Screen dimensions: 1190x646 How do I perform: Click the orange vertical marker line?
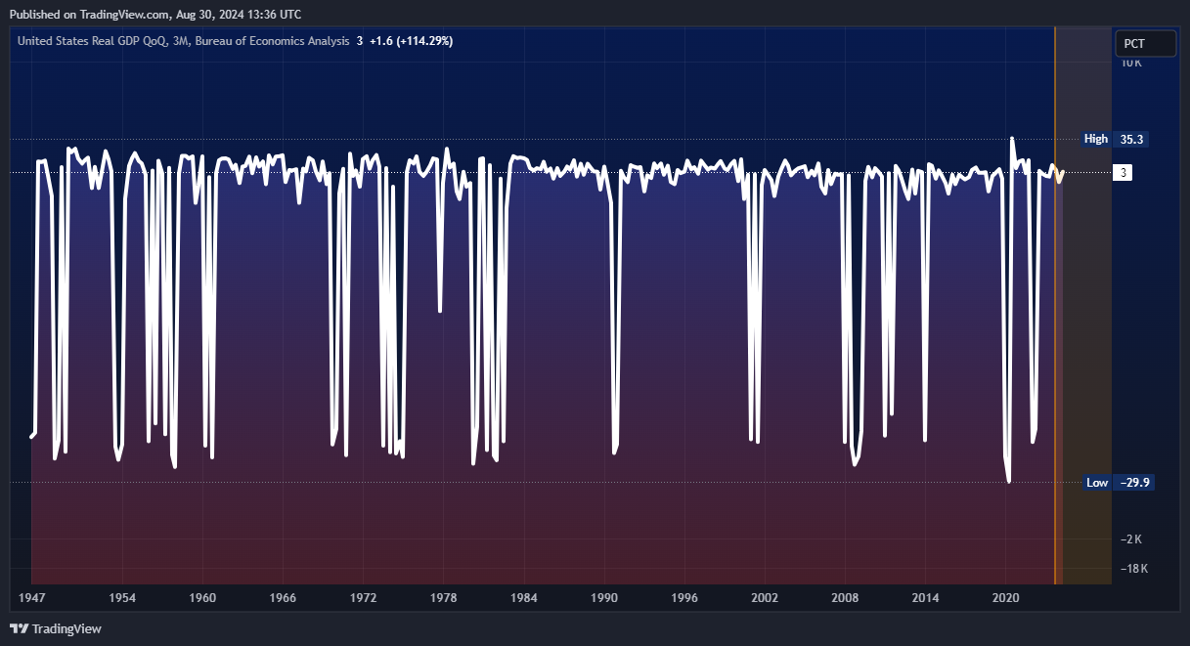[x=1055, y=306]
